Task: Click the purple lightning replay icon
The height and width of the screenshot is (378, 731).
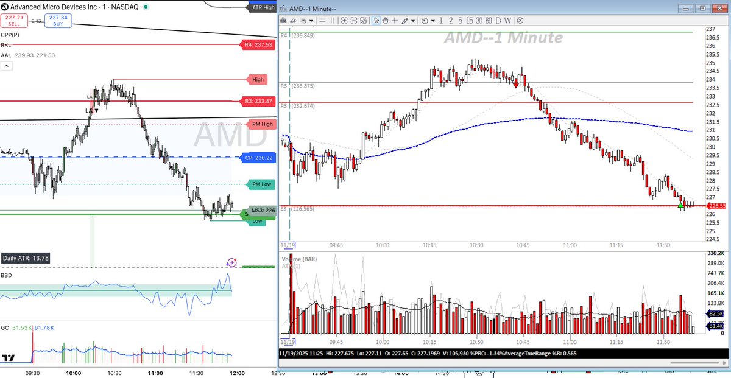Action: (231, 263)
